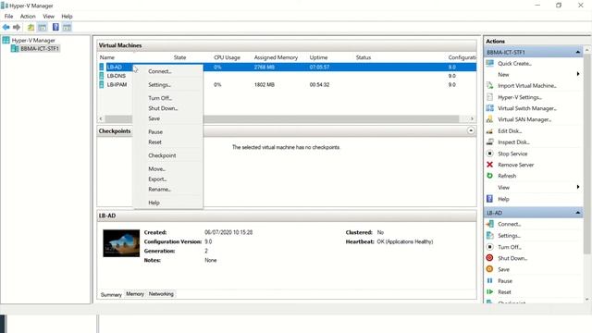Click the Quick Create icon in Actions
592x333 pixels.
point(489,63)
